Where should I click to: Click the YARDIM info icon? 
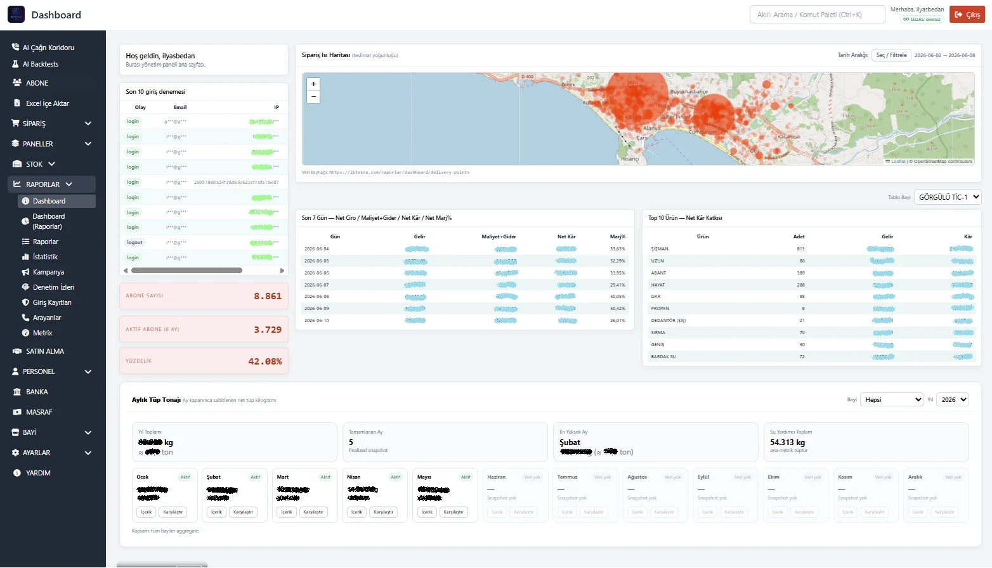tap(17, 473)
